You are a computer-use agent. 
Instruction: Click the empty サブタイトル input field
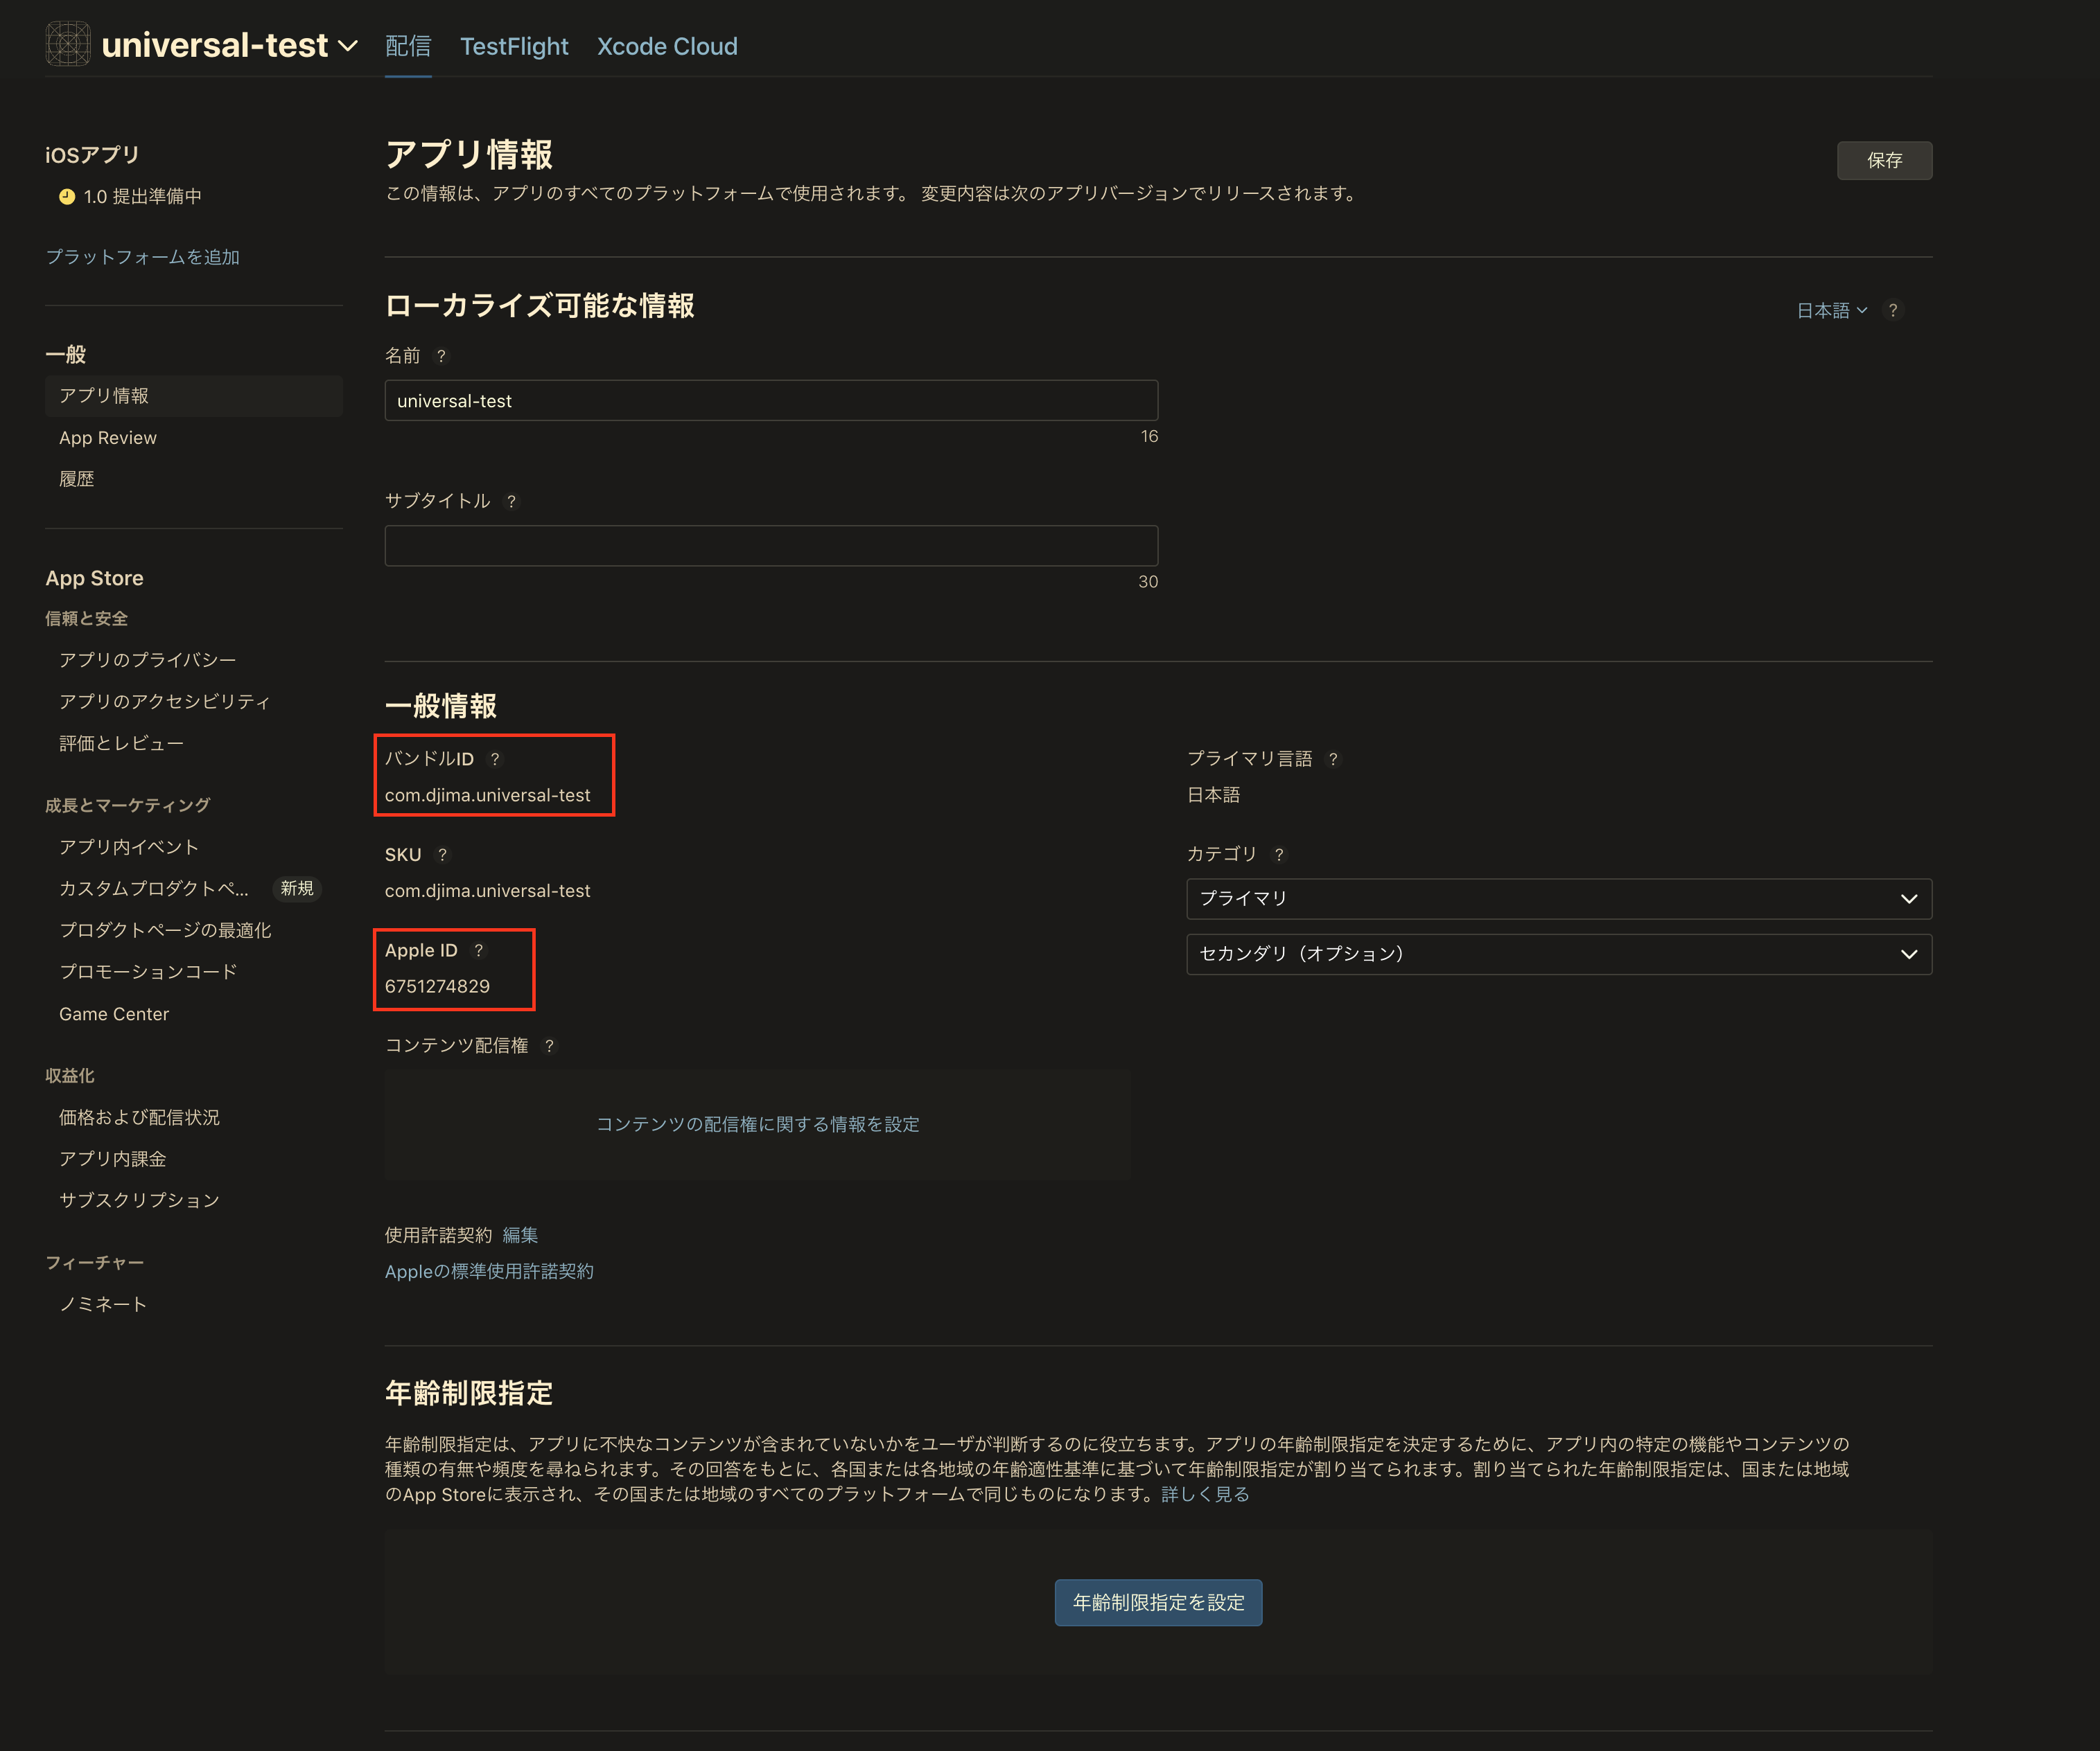pos(771,546)
